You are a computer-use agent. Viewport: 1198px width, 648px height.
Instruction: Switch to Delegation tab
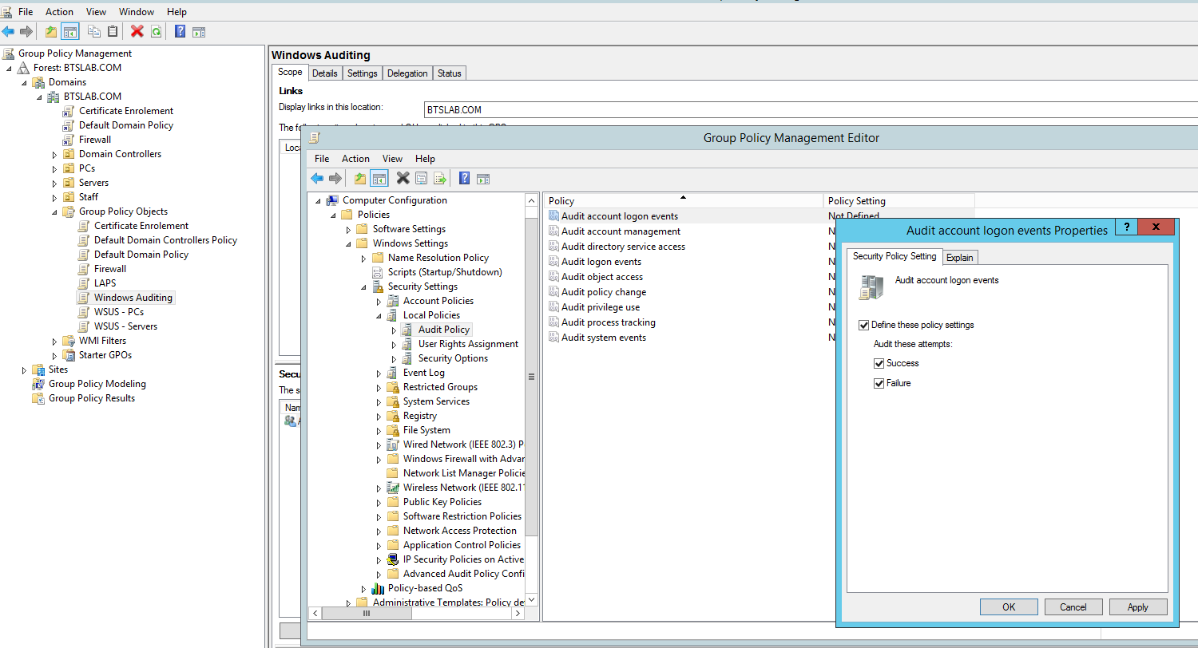coord(407,73)
